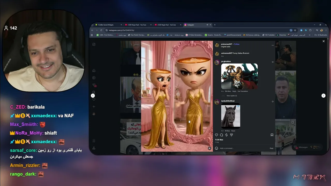Open notifications heart in sidebar

94,99
